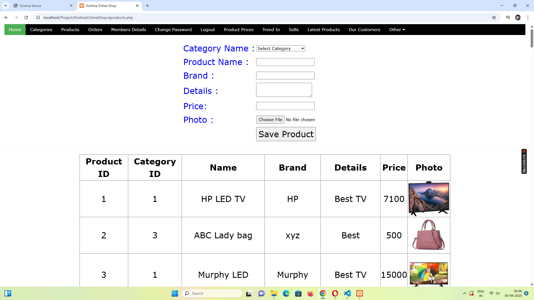Open the Categories menu item
Screen dimensions: 534x300
41,29
